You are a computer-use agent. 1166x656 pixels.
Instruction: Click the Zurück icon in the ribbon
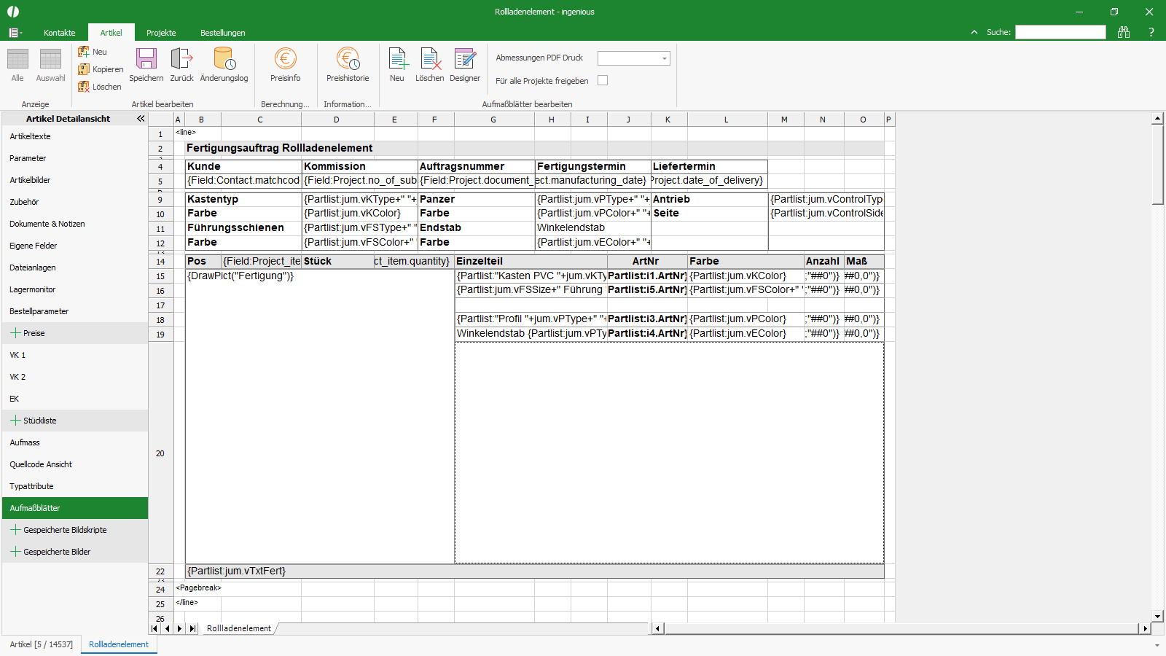click(181, 65)
